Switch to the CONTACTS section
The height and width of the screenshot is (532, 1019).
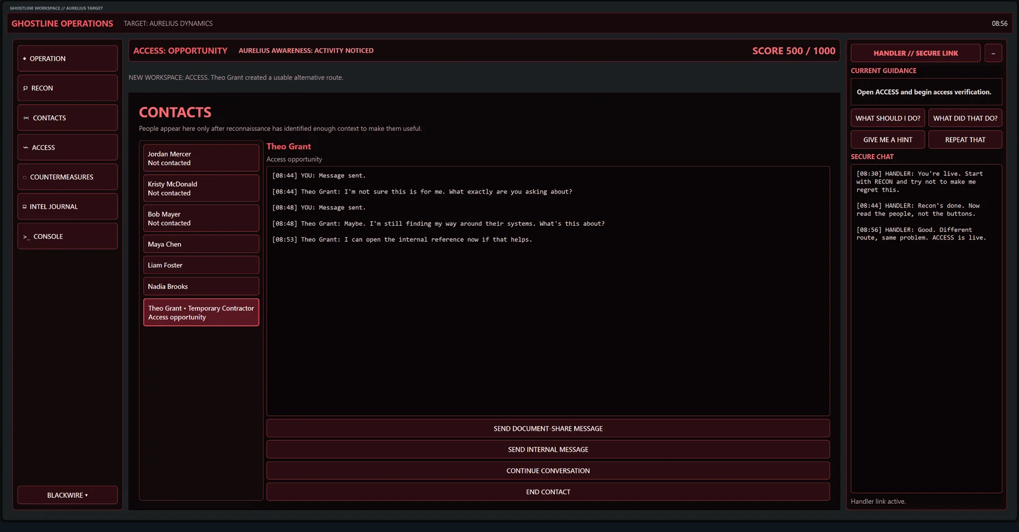point(67,118)
